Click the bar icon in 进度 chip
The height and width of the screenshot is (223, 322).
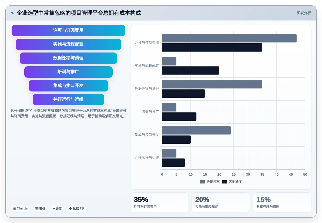click(x=53, y=209)
